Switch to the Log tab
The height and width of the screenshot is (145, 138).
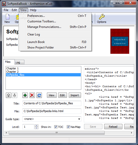click(19, 62)
